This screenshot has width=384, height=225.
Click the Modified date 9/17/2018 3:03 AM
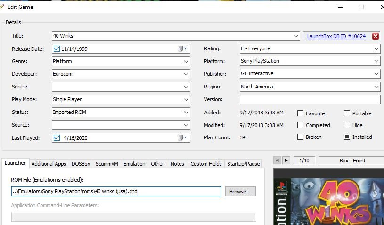(x=261, y=125)
